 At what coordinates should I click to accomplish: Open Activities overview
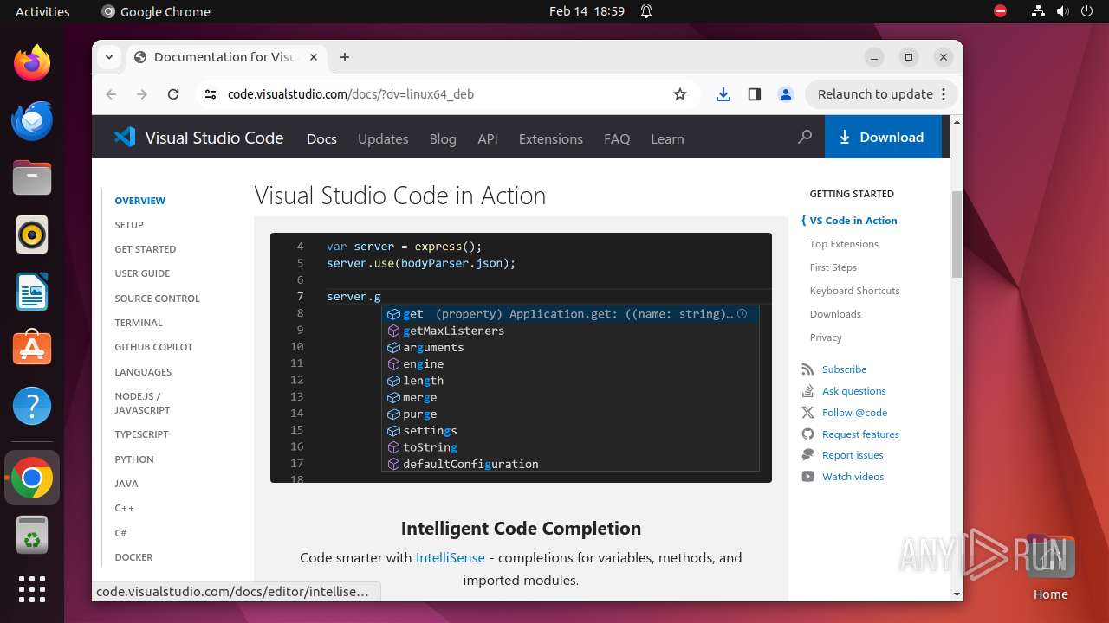(x=42, y=11)
